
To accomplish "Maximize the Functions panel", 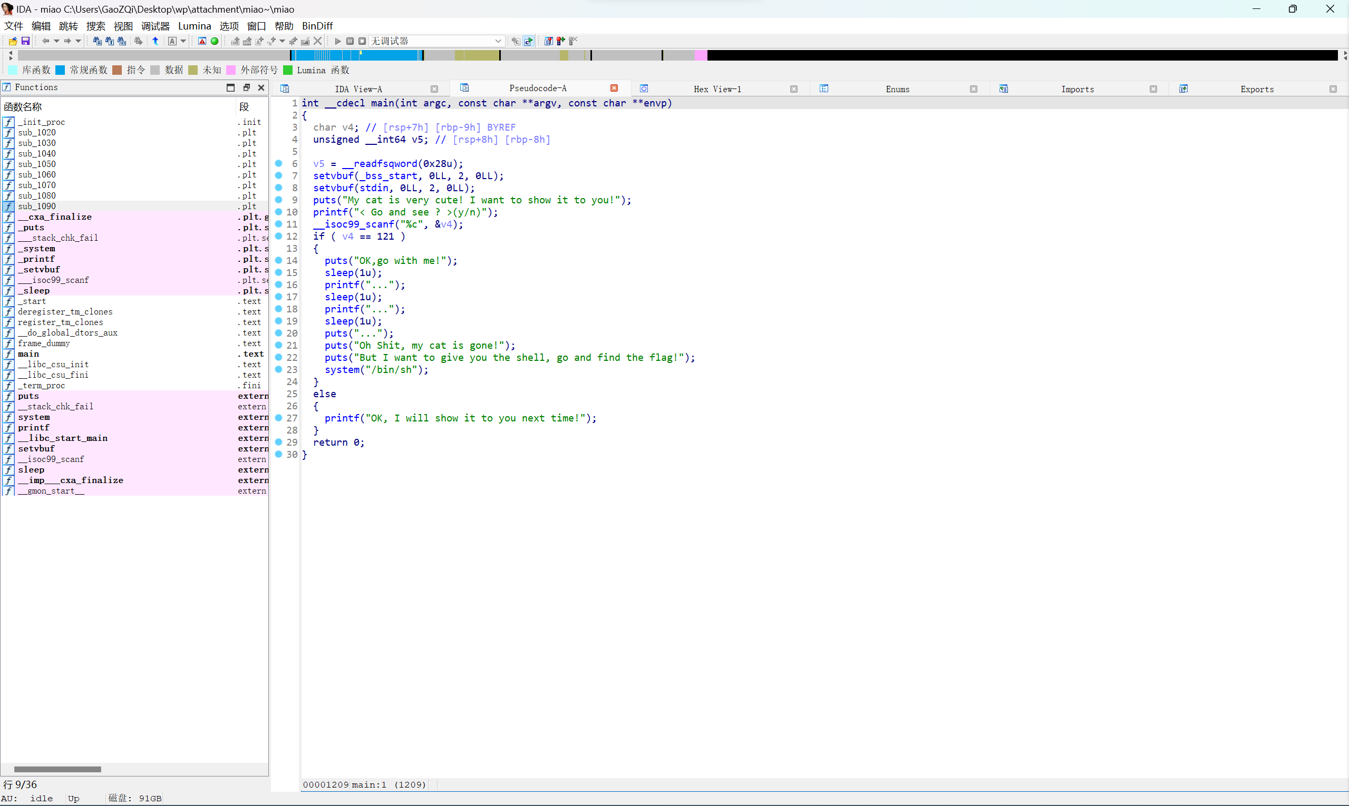I will click(x=230, y=87).
